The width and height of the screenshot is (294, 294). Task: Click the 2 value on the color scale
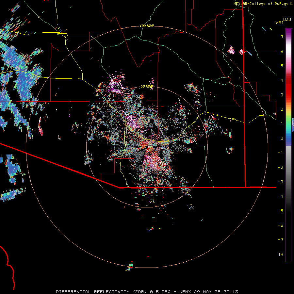pyautogui.click(x=282, y=109)
